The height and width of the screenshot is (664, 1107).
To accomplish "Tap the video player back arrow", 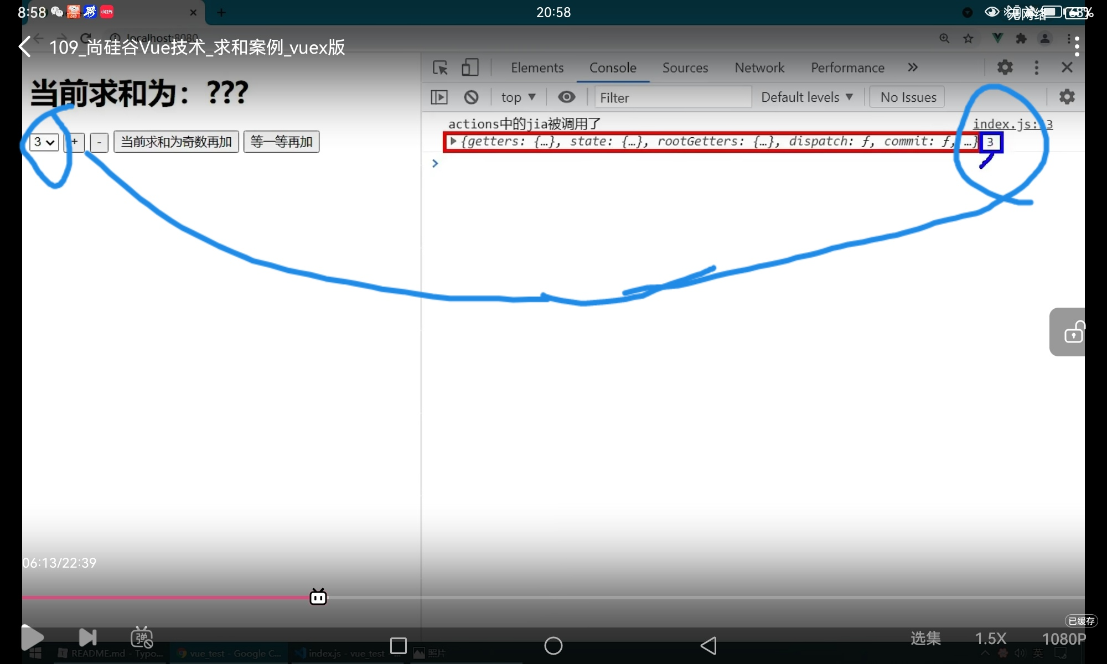I will click(x=25, y=47).
